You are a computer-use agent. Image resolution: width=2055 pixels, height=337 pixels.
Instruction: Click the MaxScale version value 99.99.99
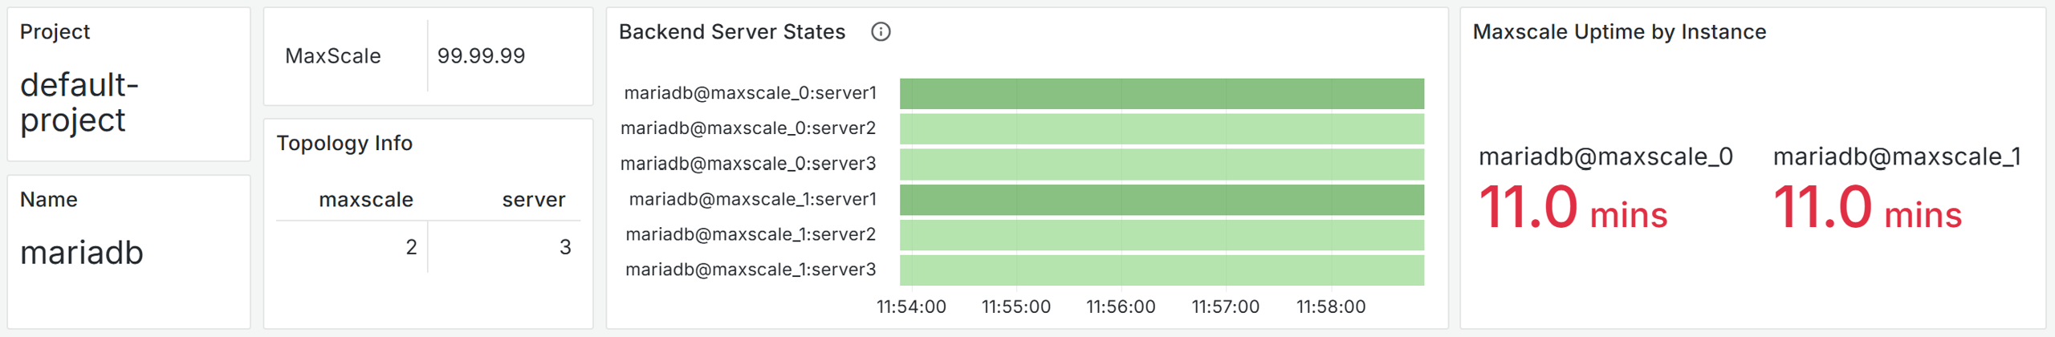(481, 56)
